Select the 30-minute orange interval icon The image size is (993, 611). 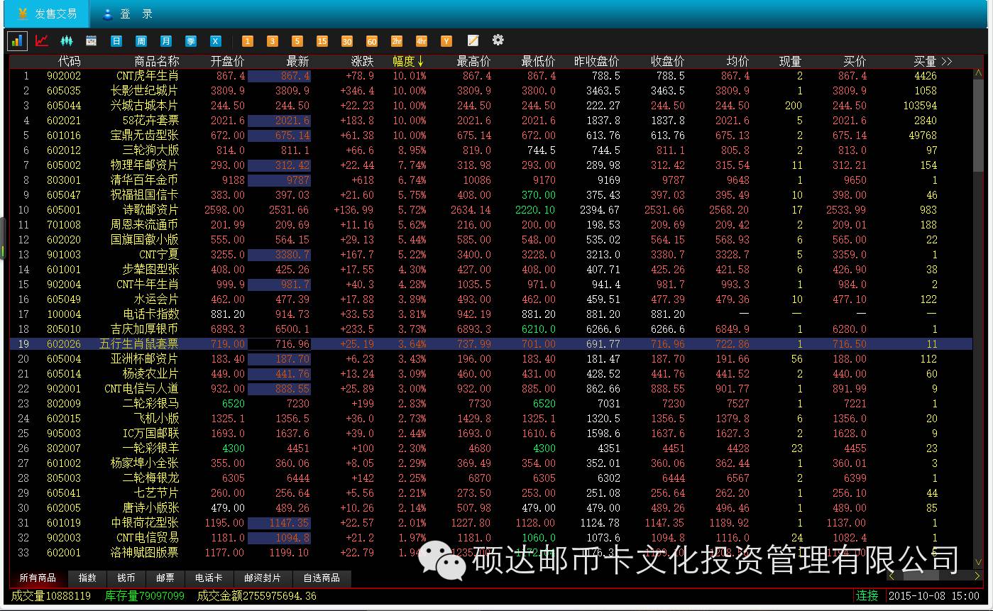click(x=347, y=41)
